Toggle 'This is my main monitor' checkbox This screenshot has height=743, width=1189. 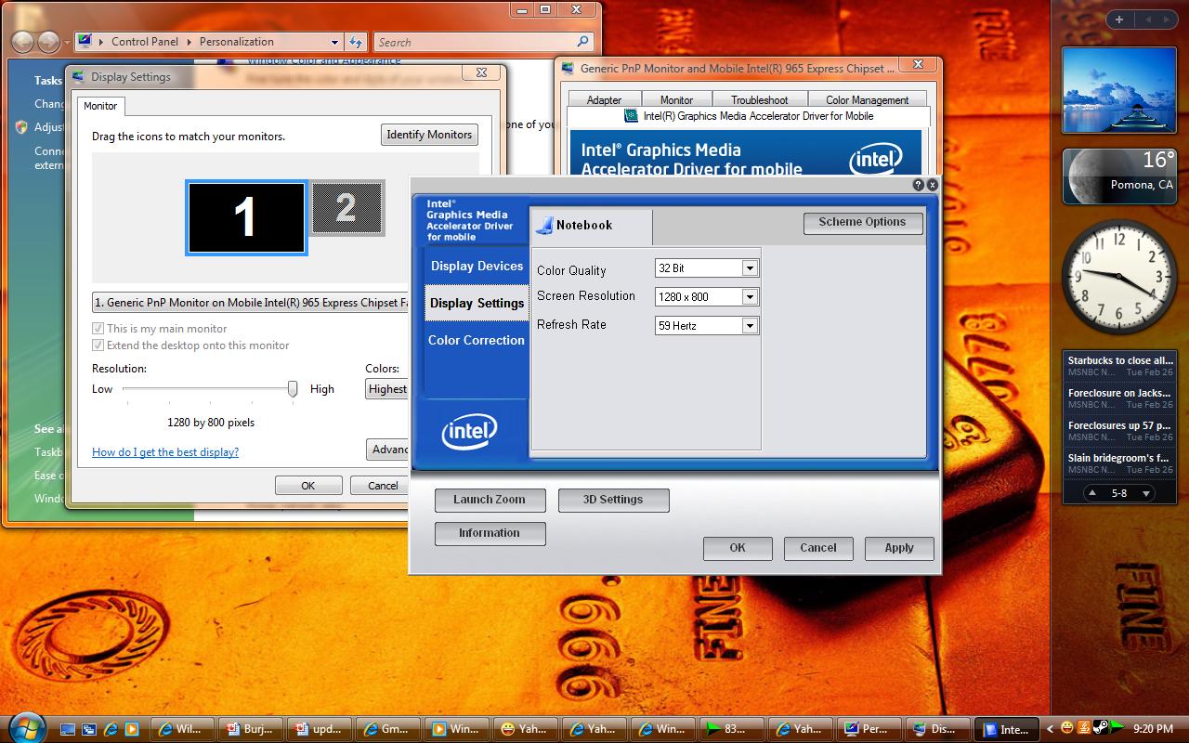click(98, 329)
